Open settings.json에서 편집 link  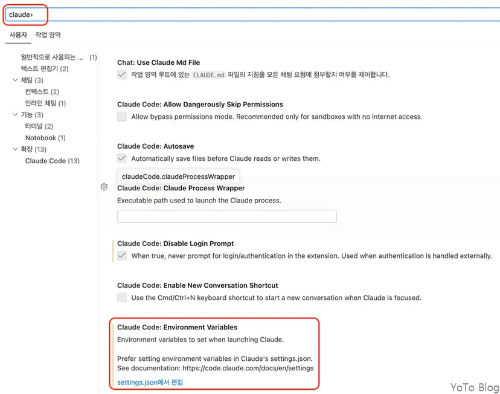[x=150, y=382]
